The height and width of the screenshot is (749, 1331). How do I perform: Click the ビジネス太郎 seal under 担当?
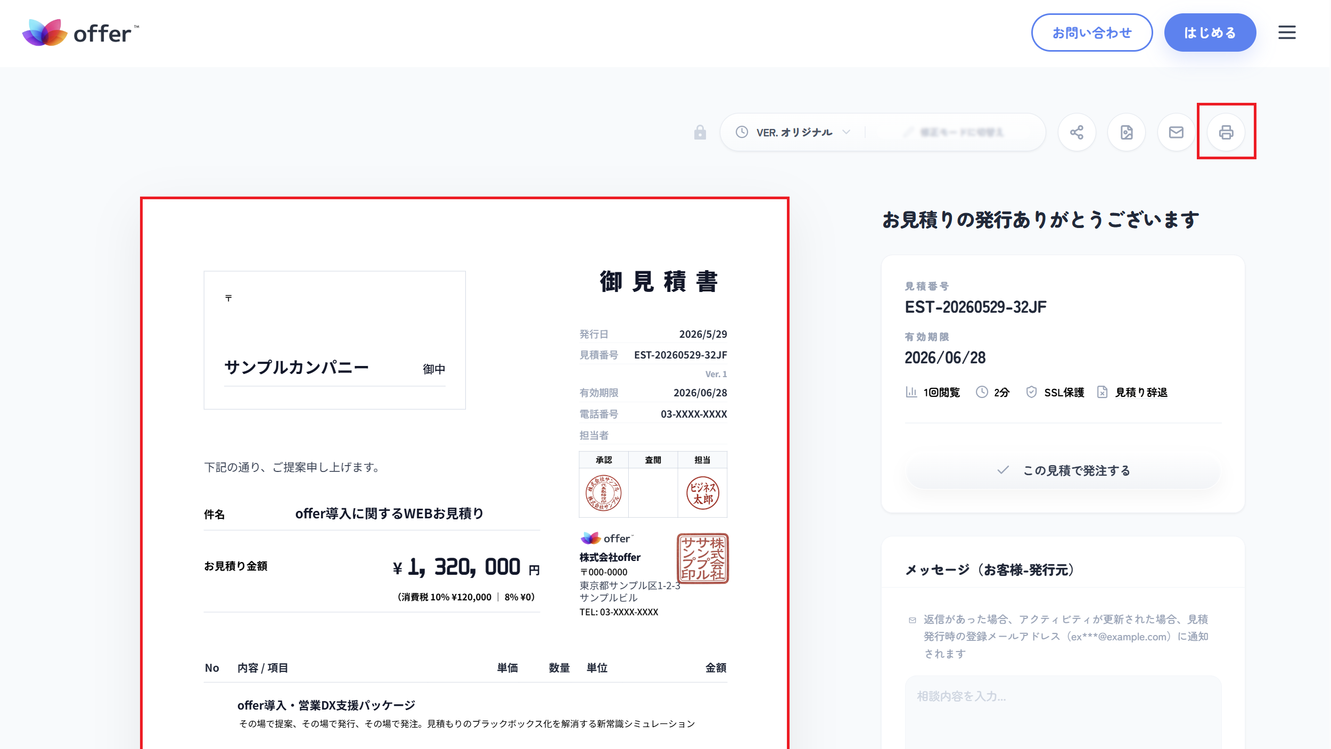click(x=702, y=493)
